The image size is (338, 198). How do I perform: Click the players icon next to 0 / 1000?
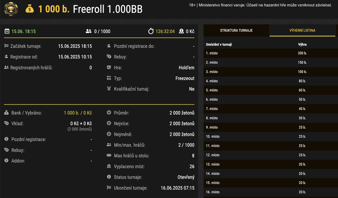pos(89,31)
